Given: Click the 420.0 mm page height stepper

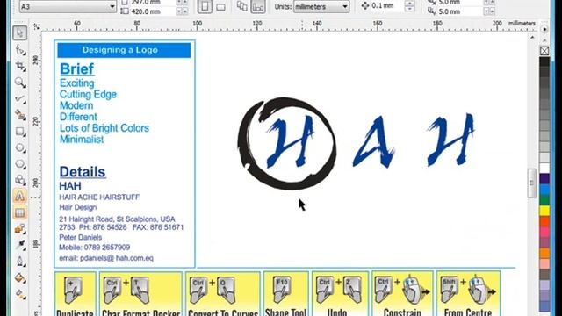Looking at the screenshot, I should click(x=182, y=11).
